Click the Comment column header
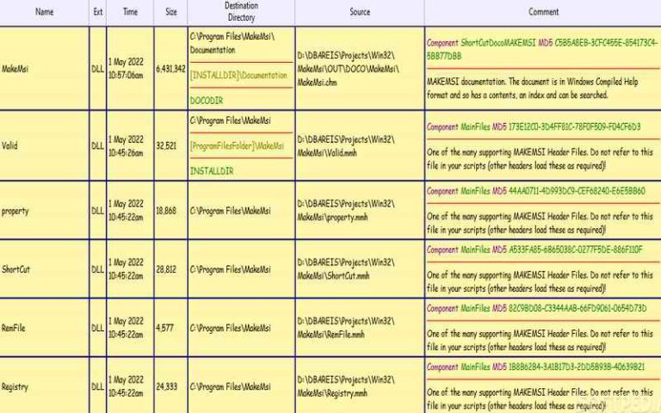This screenshot has width=661, height=413. click(543, 12)
